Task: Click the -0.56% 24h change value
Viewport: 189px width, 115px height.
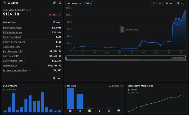Action: pos(53,14)
